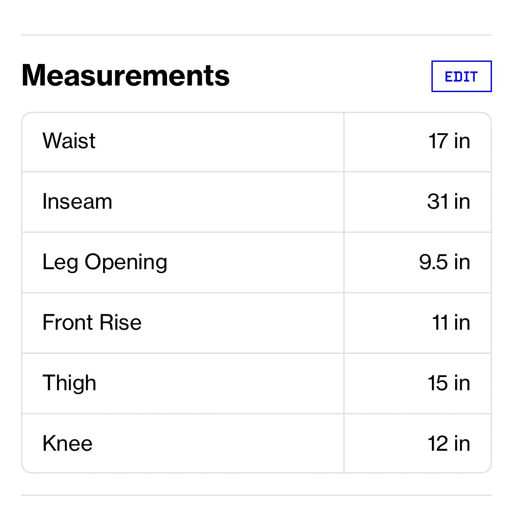Click the word Opening in Leg Opening

[126, 262]
